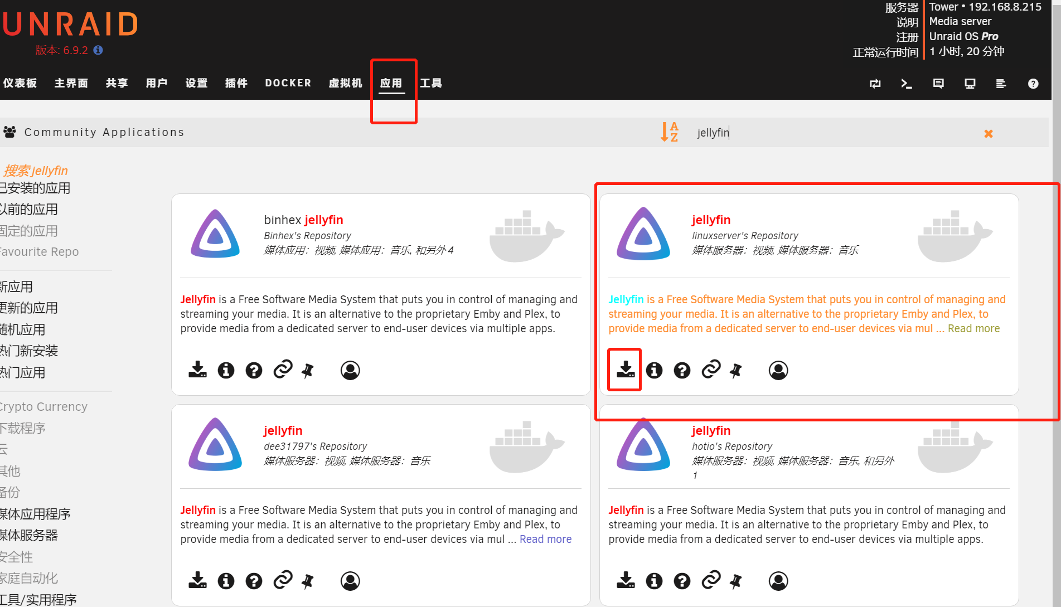Open the 仪表板 dashboard tab
Viewport: 1061px width, 607px height.
click(x=20, y=83)
